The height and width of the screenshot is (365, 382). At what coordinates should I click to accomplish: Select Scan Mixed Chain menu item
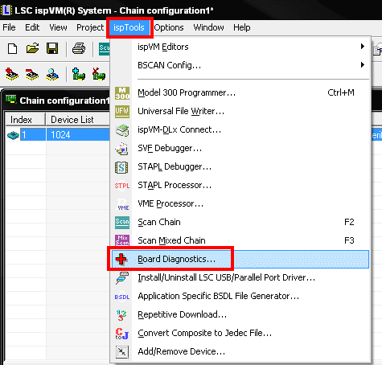(240, 240)
